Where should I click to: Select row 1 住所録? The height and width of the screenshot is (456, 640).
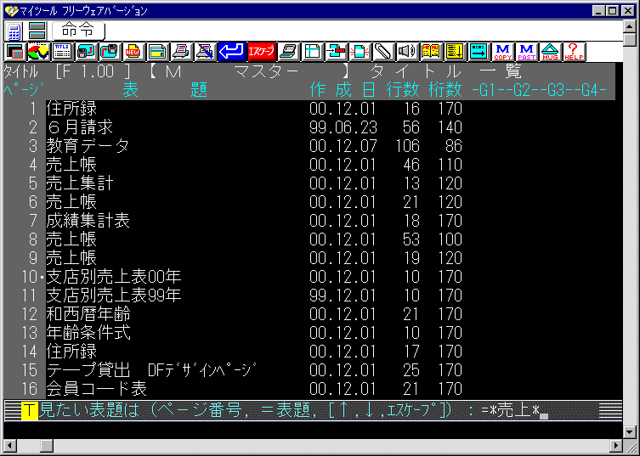pos(309,109)
